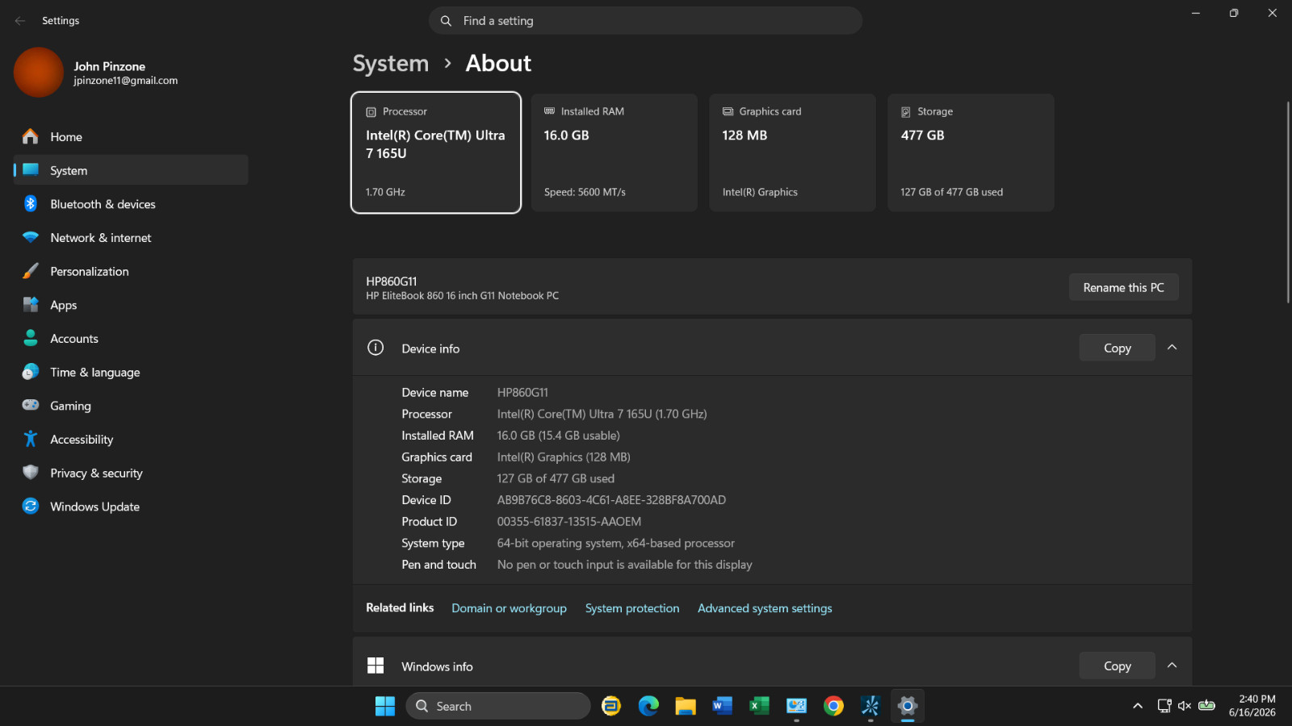Click the Accessibility figure icon
Screen dimensions: 1292x726
tap(31, 439)
